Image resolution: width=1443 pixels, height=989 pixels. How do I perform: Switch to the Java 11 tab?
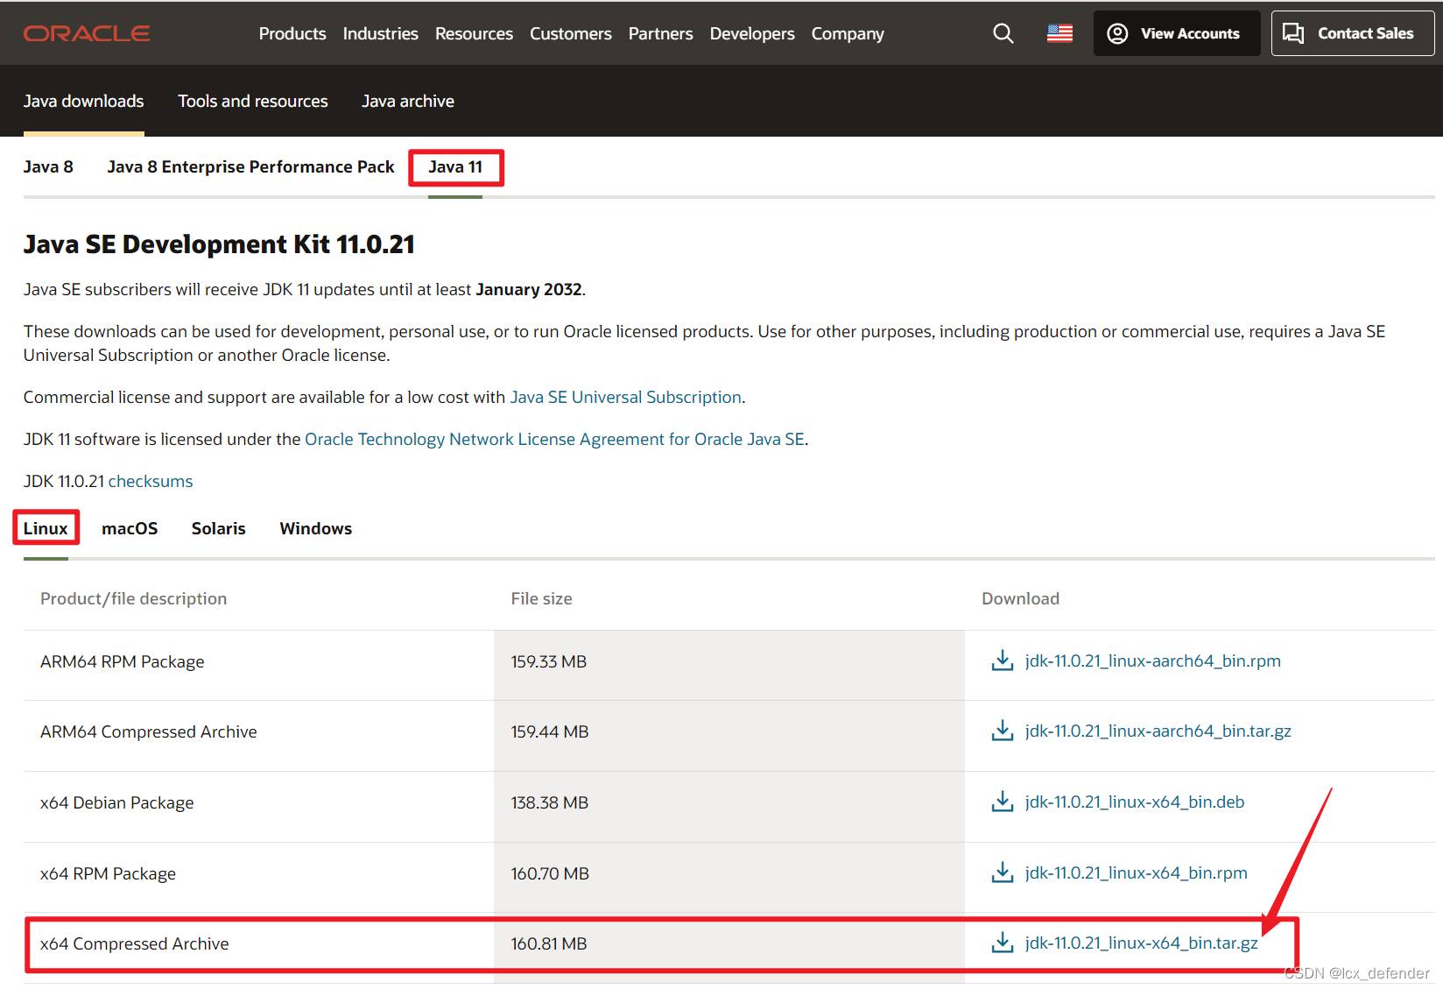(455, 166)
